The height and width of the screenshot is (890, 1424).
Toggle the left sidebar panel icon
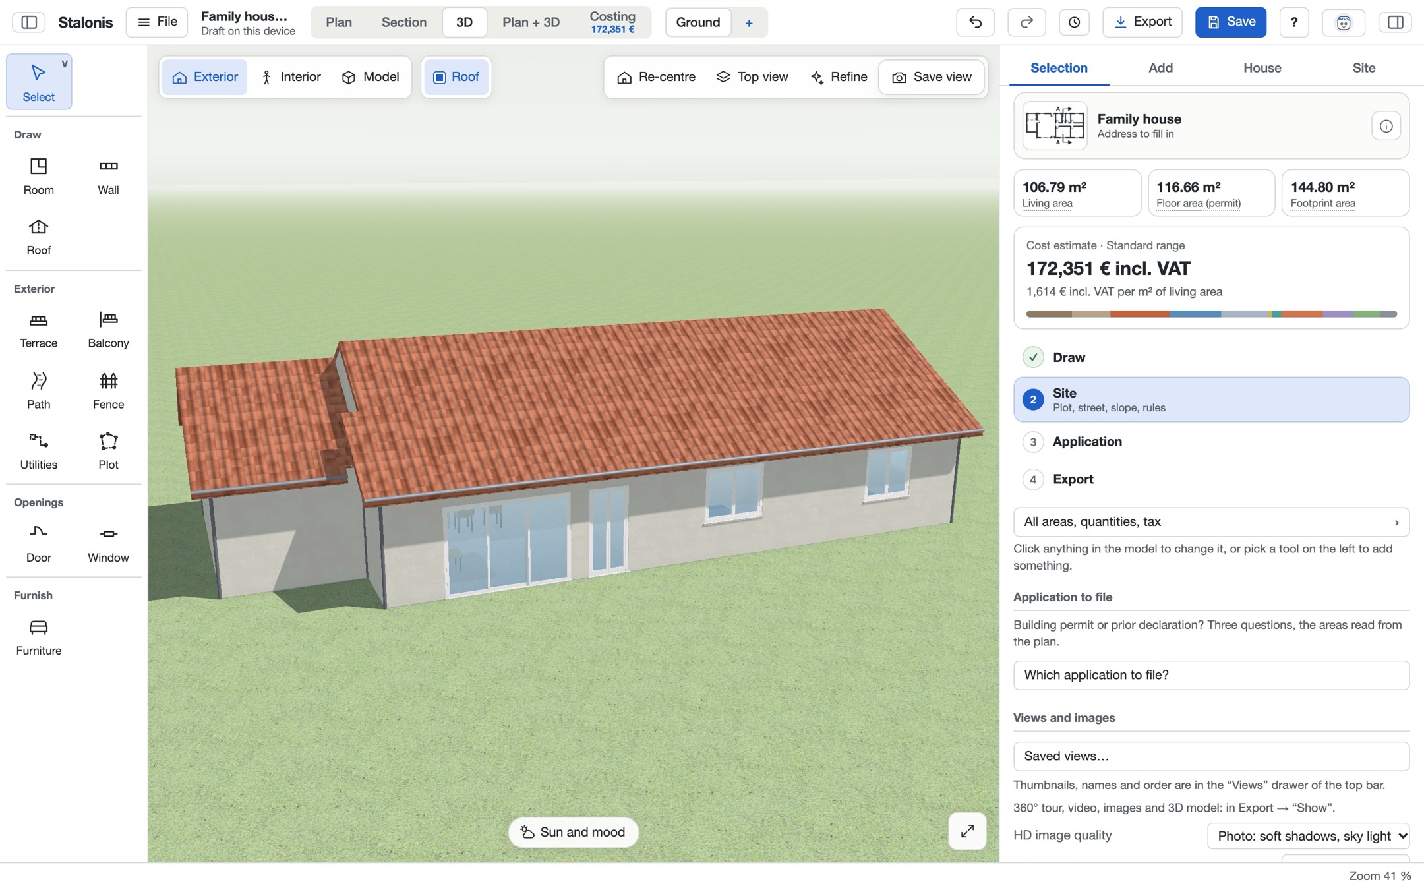pyautogui.click(x=29, y=22)
